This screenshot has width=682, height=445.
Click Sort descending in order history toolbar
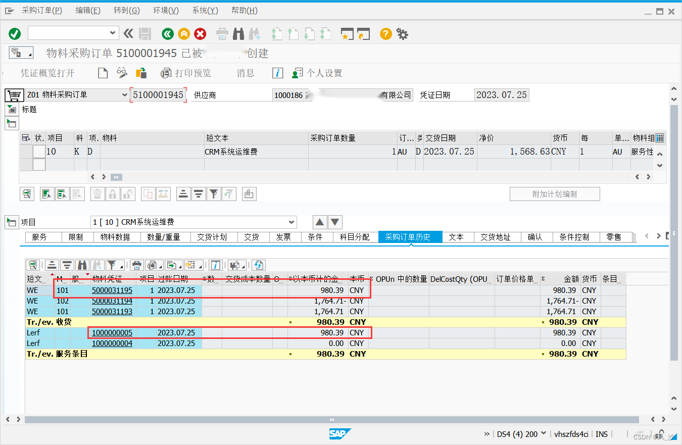pyautogui.click(x=67, y=265)
